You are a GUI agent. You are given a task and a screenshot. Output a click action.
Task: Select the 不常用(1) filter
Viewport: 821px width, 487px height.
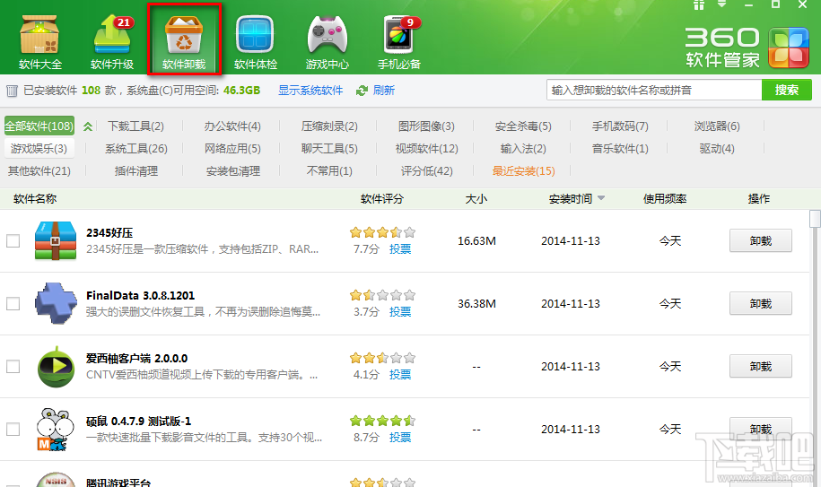click(329, 171)
